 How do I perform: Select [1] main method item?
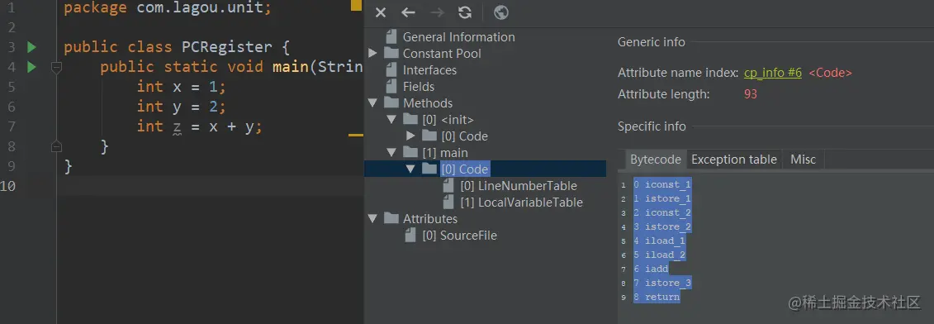coord(445,153)
